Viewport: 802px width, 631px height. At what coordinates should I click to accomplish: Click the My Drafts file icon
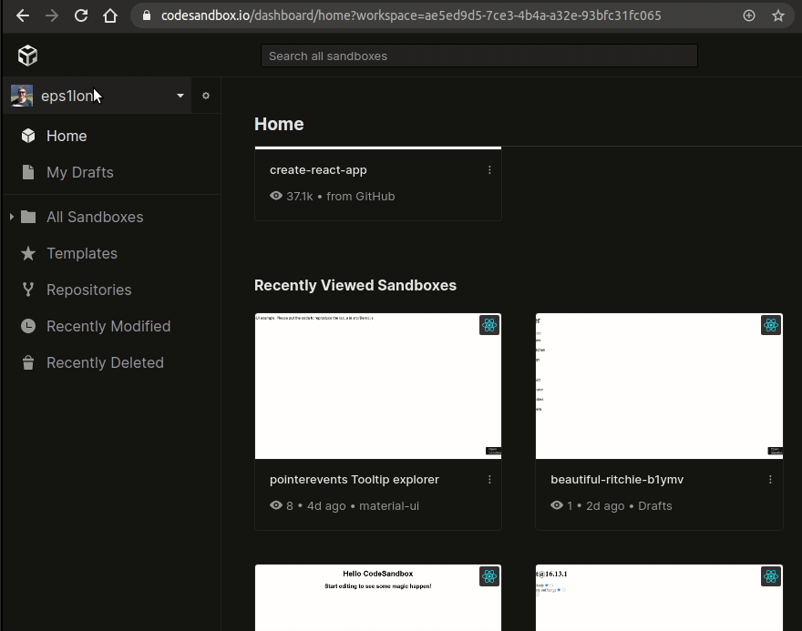28,172
